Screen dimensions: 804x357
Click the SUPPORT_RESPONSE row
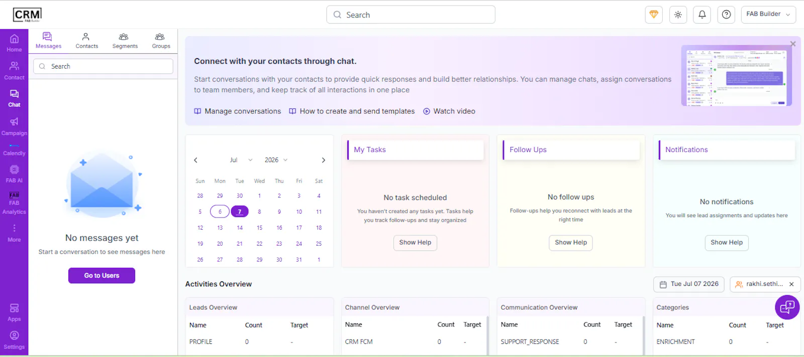tap(570, 342)
